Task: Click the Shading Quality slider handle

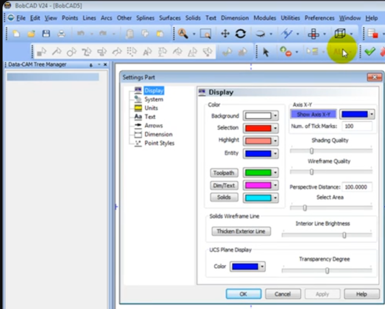Action: tap(311, 151)
